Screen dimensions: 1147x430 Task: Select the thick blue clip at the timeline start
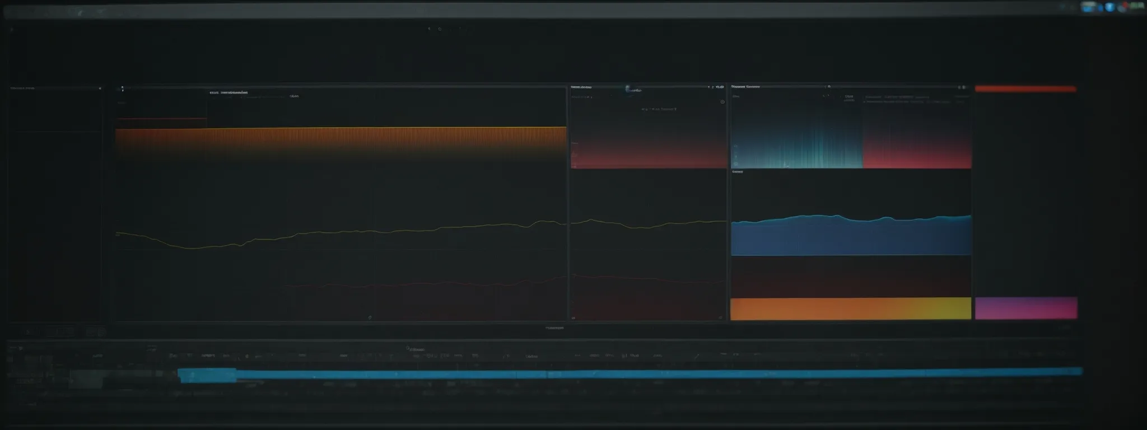(x=207, y=375)
